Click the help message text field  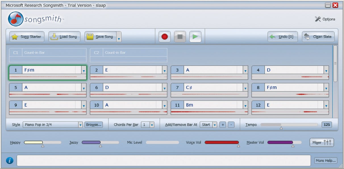(164, 160)
